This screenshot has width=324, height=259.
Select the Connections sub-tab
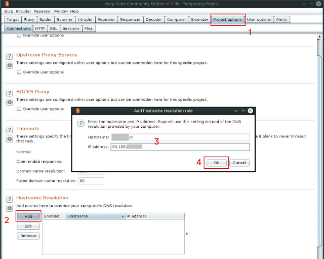(x=19, y=28)
